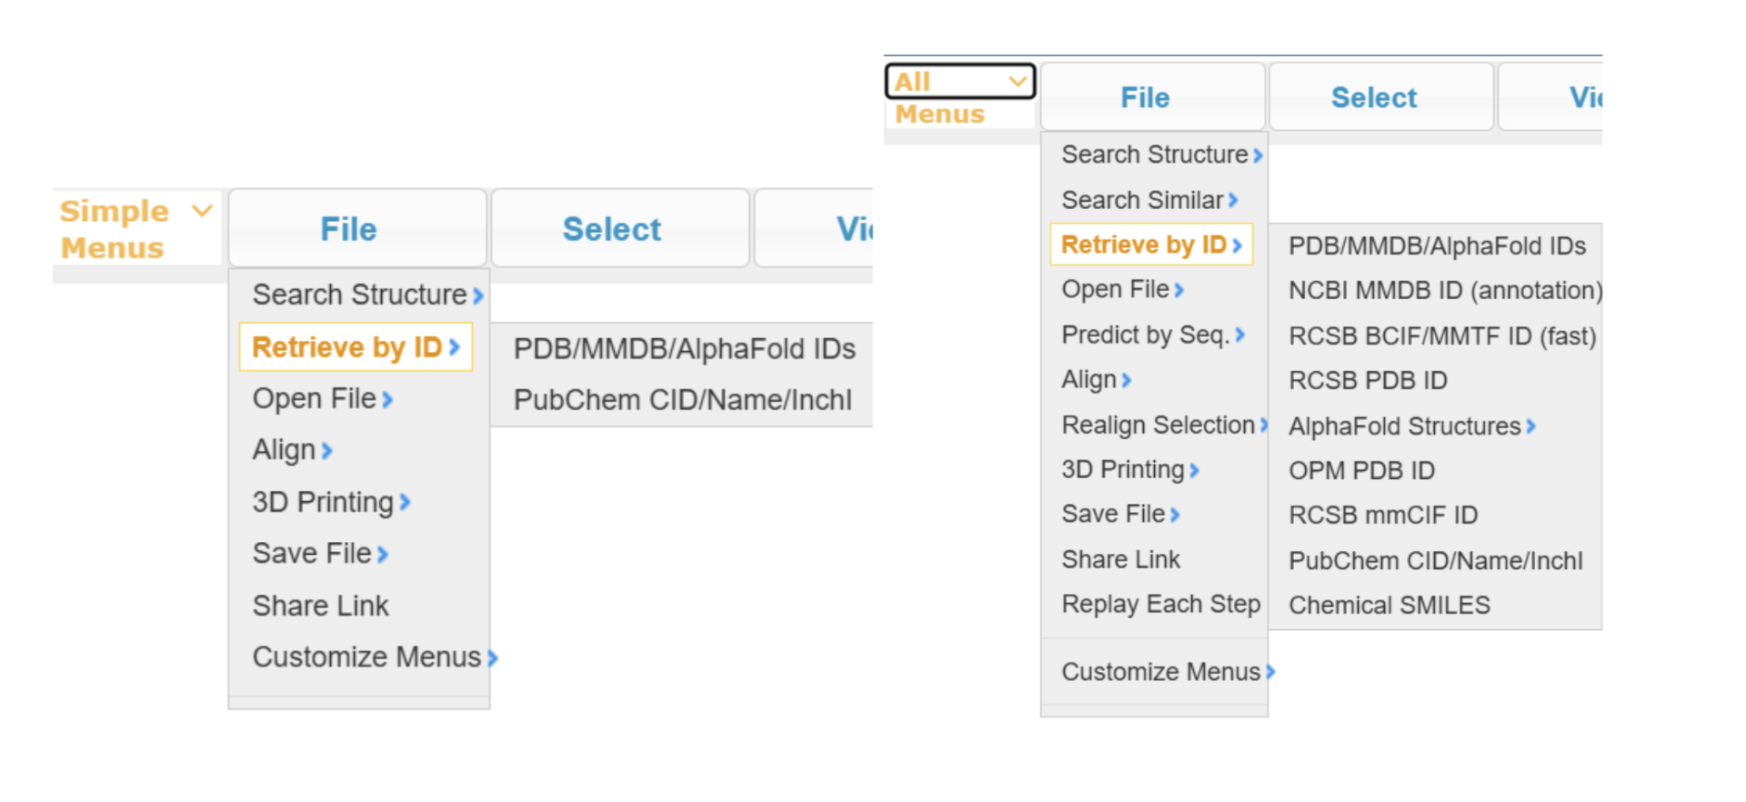Click Share Link in Simple Menus
Viewport: 1746px width, 802px height.
pos(320,607)
